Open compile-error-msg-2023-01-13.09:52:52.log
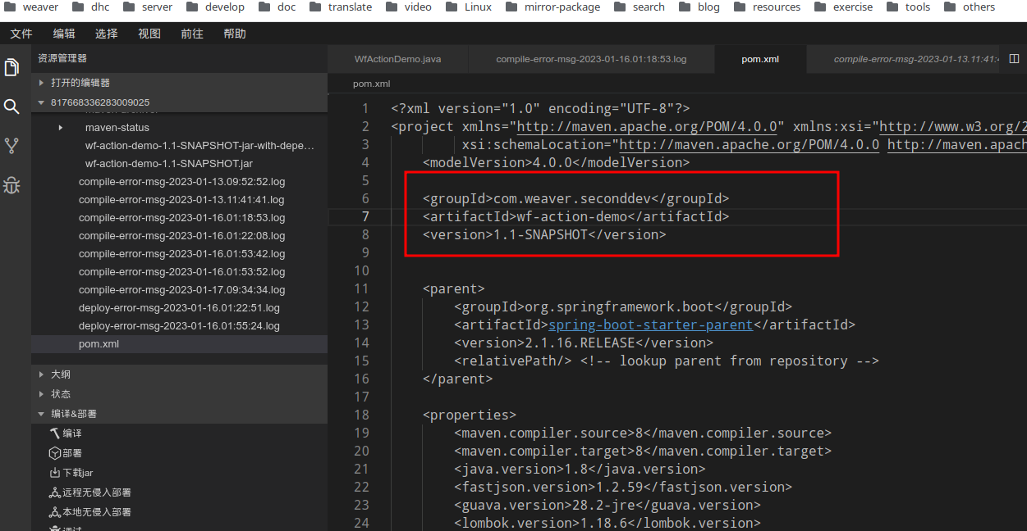1027x531 pixels. 182,182
